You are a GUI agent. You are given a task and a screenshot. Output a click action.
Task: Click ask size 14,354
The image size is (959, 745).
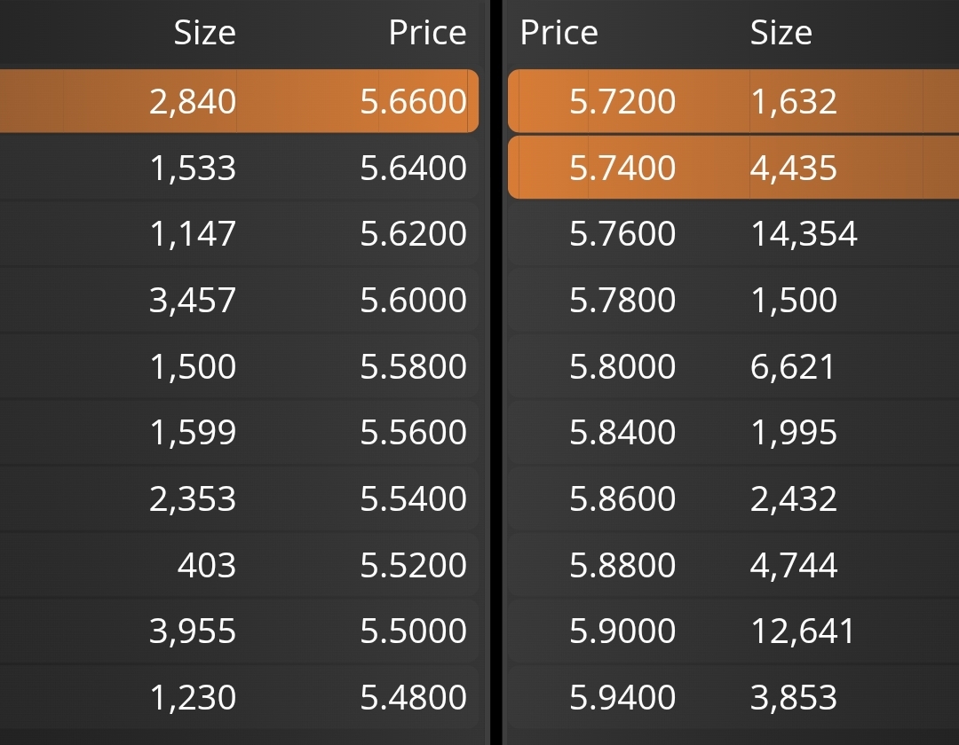click(804, 234)
